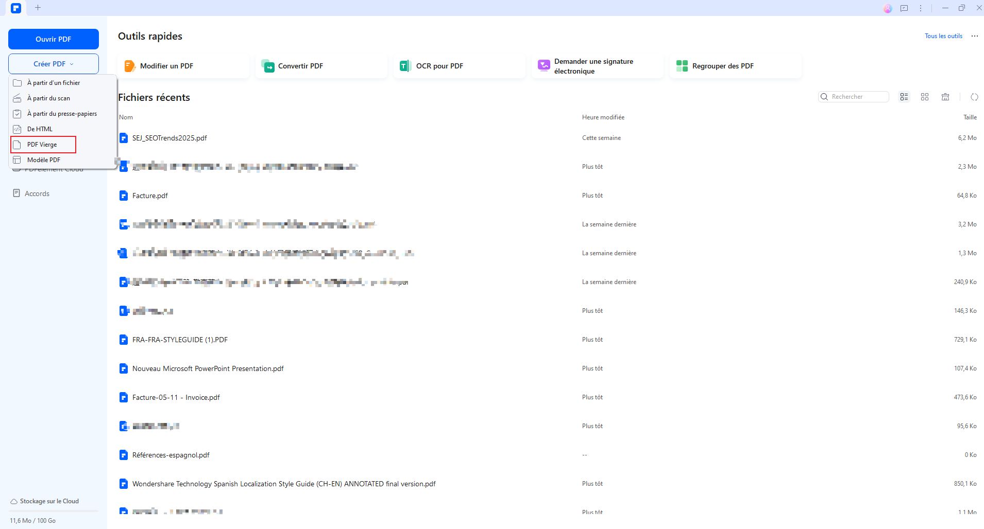Open a new tab with plus icon
The height and width of the screenshot is (529, 984).
[38, 8]
